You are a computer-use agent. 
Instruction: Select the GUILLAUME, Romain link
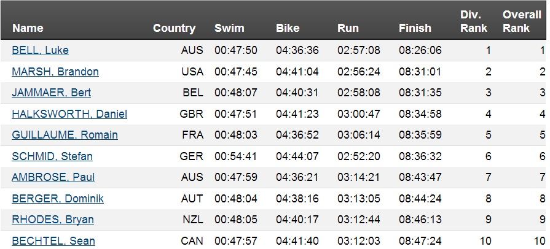(65, 135)
